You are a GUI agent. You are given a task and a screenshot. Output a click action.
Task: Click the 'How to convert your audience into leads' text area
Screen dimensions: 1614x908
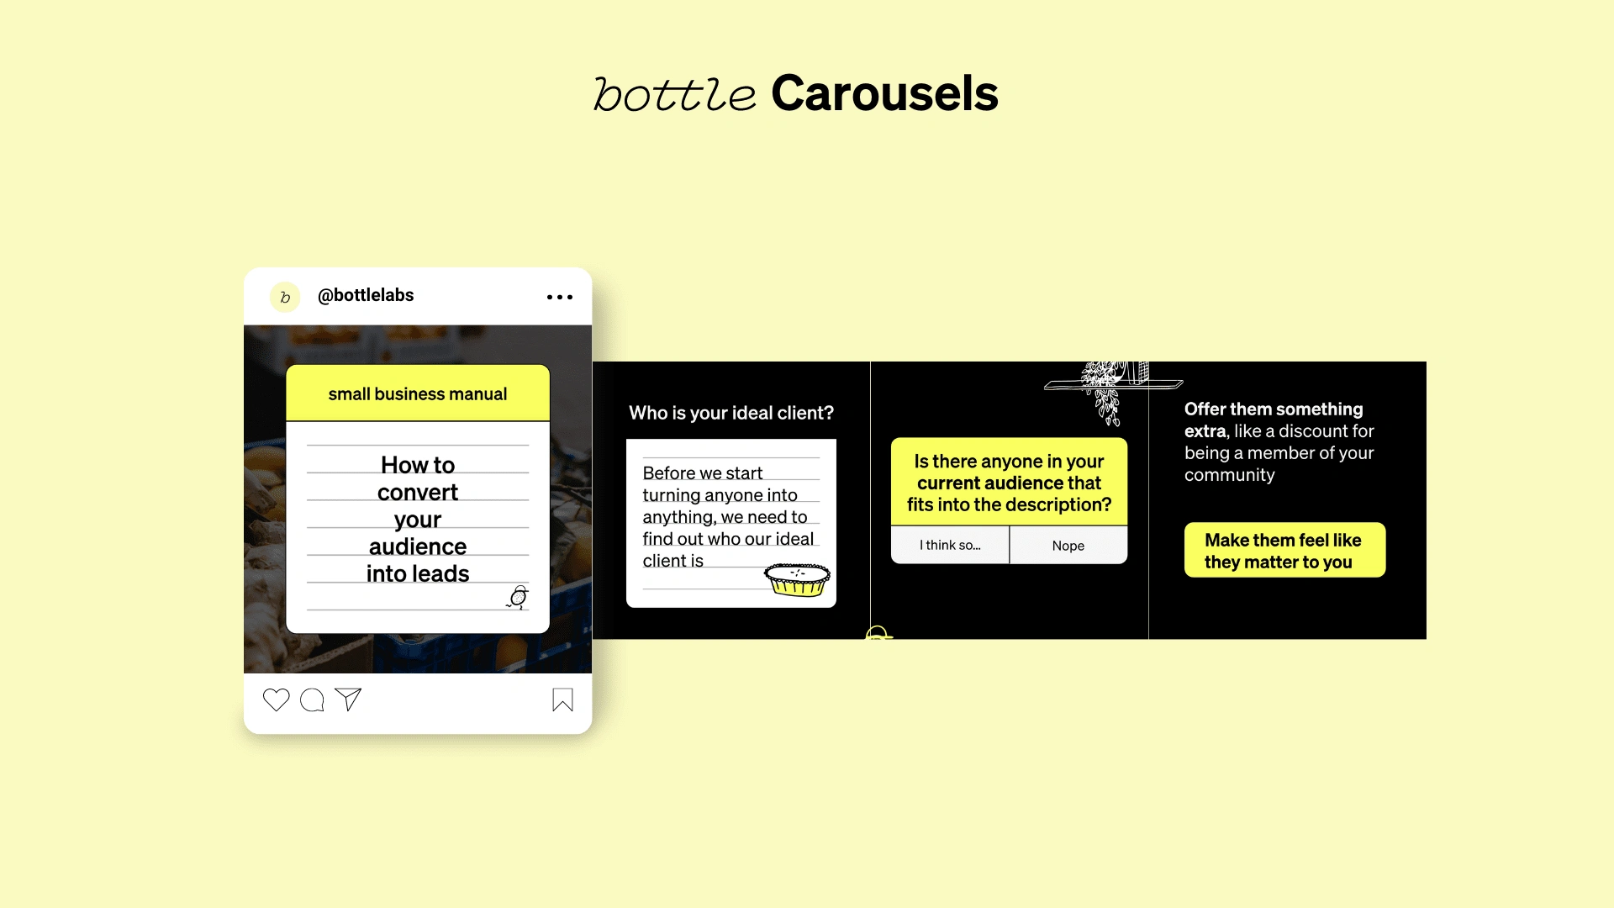point(418,520)
